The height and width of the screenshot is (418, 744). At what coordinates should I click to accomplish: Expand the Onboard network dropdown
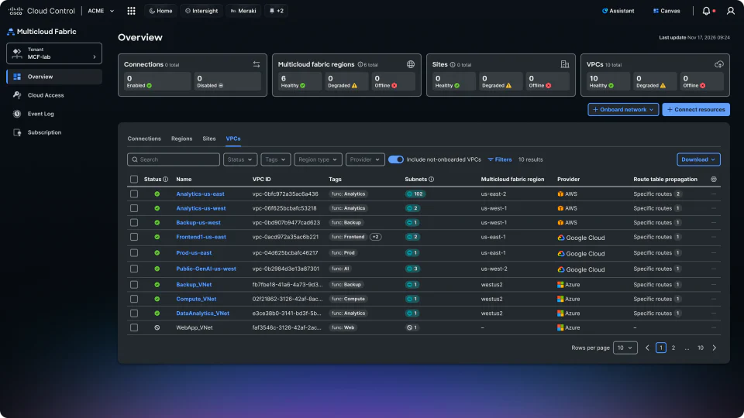tap(623, 109)
